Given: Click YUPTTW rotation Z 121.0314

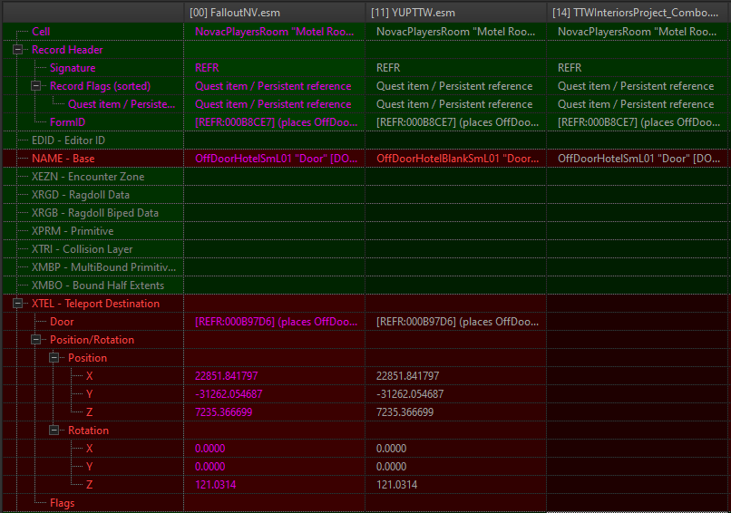Looking at the screenshot, I should pos(396,485).
